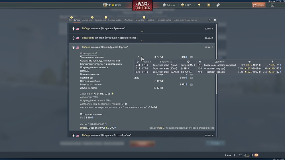The image size is (285, 160).
Task: Expand the Британия victory entry chevron
Action: coord(142,31)
